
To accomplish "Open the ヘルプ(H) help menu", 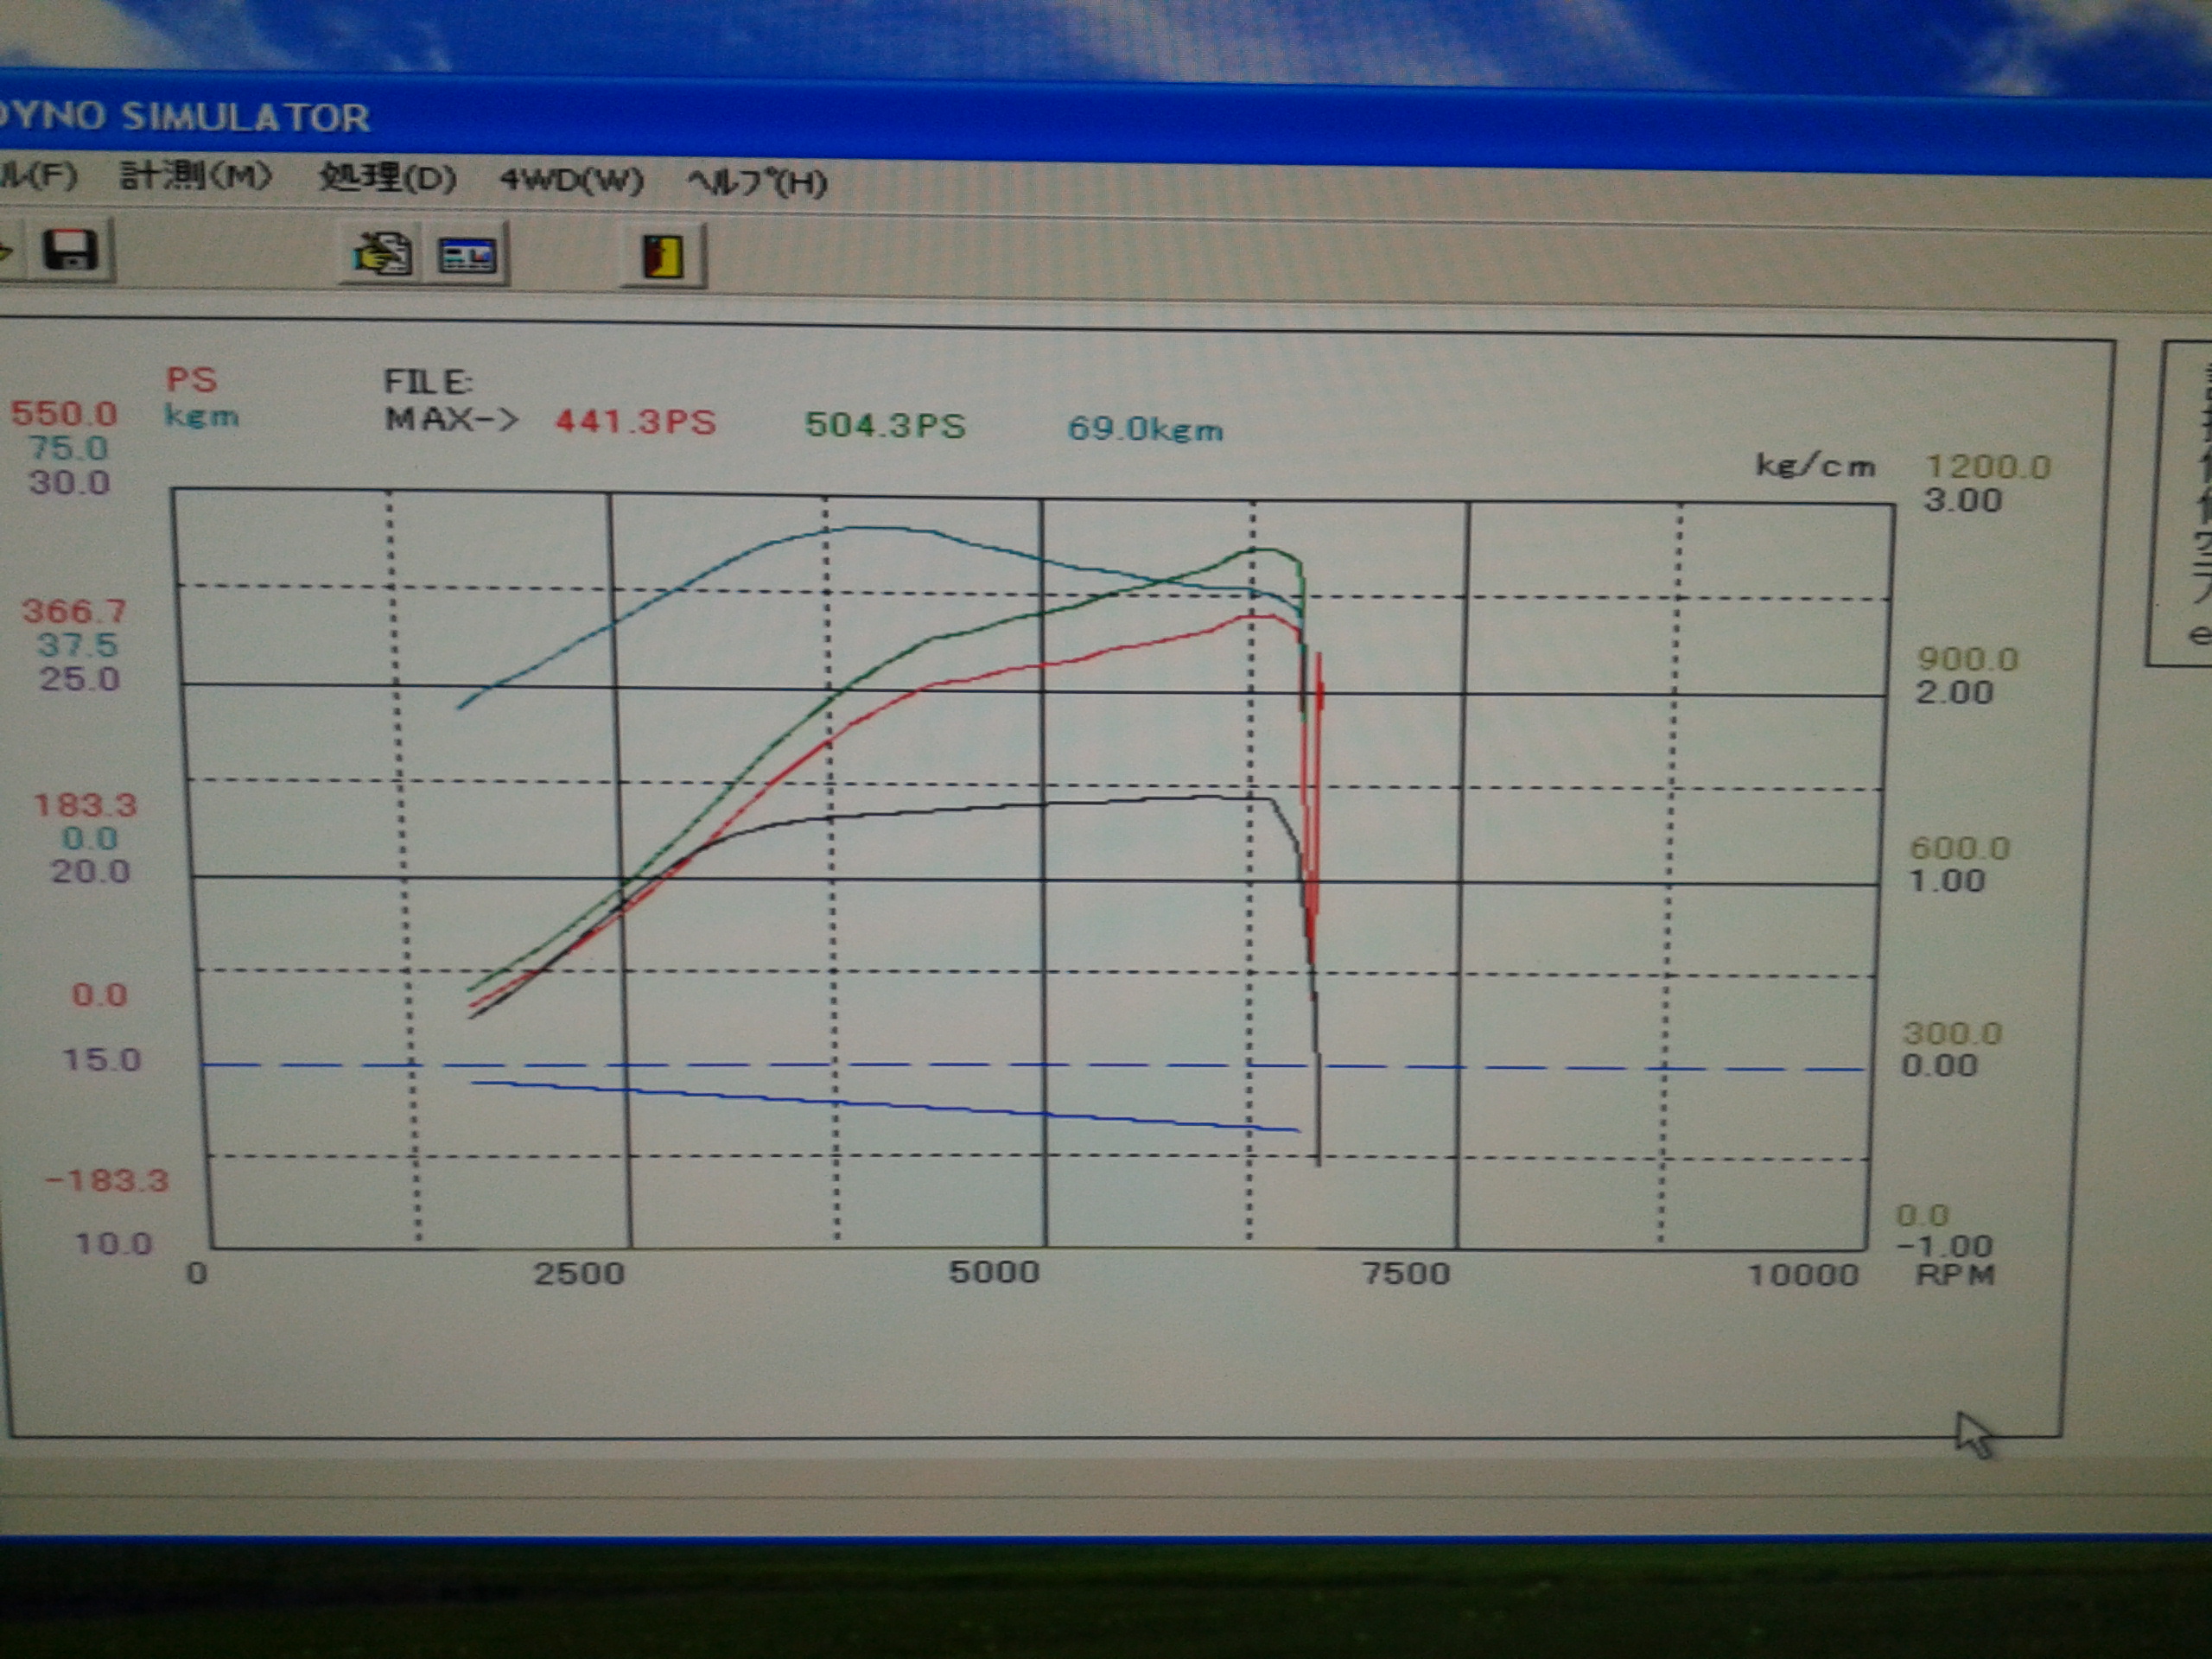I will (x=757, y=183).
